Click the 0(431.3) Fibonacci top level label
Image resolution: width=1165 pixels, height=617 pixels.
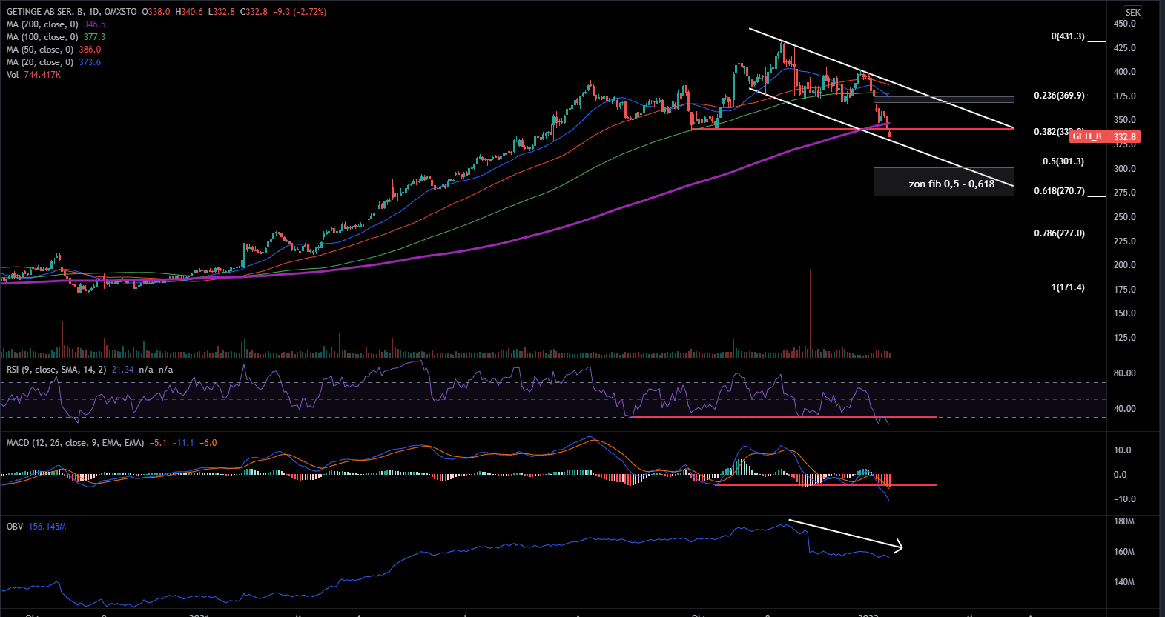[1068, 36]
